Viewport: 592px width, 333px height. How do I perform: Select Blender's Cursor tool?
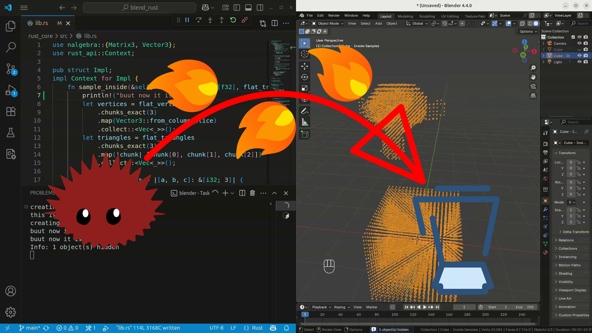[x=305, y=54]
